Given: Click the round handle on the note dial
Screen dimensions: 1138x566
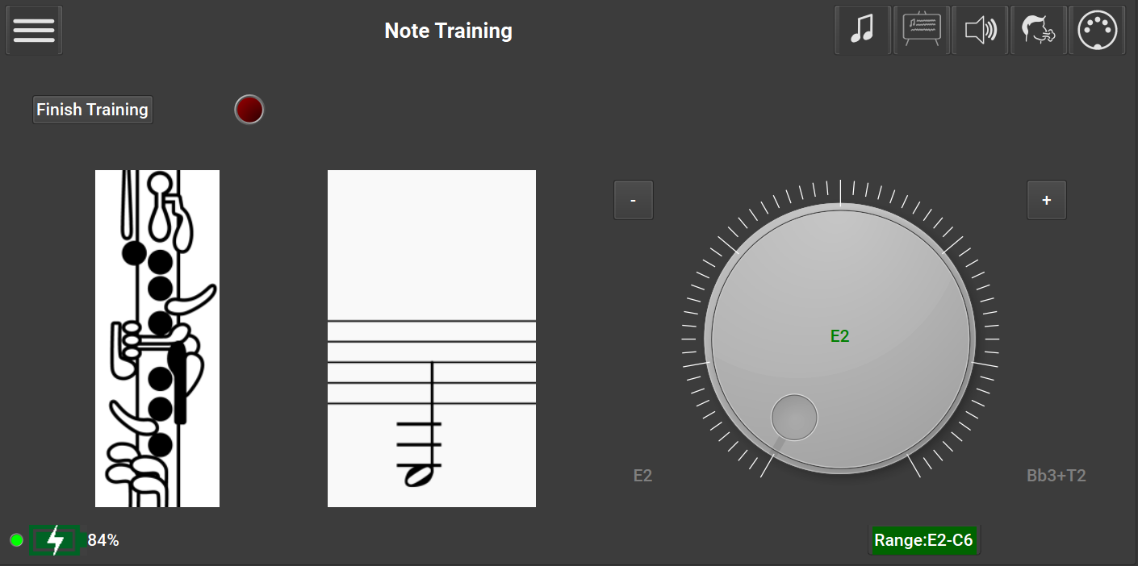Looking at the screenshot, I should coord(794,418).
